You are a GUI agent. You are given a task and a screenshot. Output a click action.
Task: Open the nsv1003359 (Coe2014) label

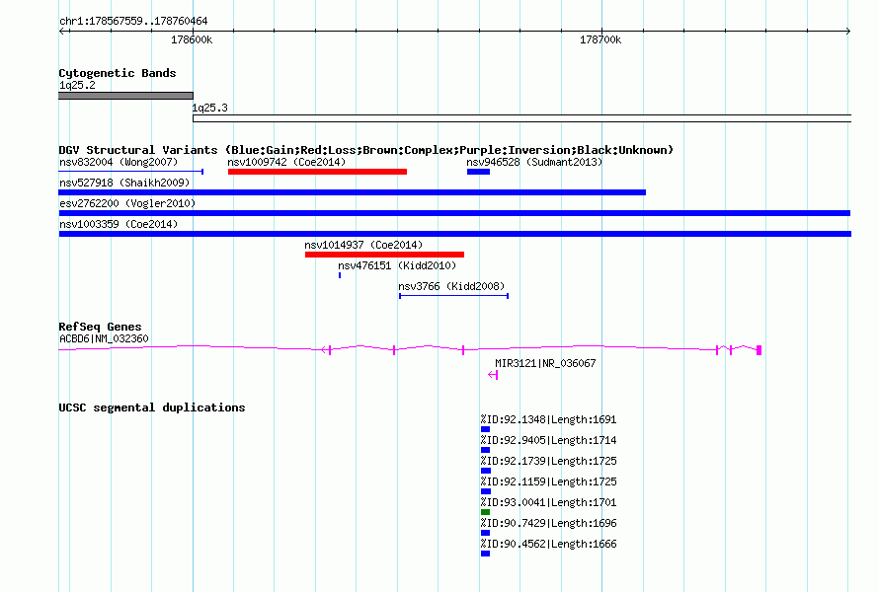pos(119,224)
